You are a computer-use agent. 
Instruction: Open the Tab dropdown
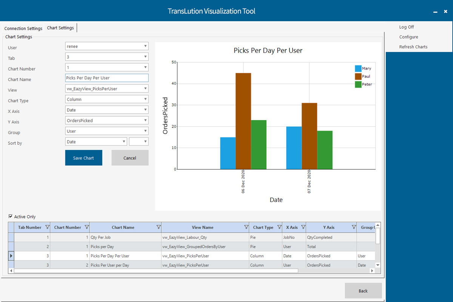145,57
